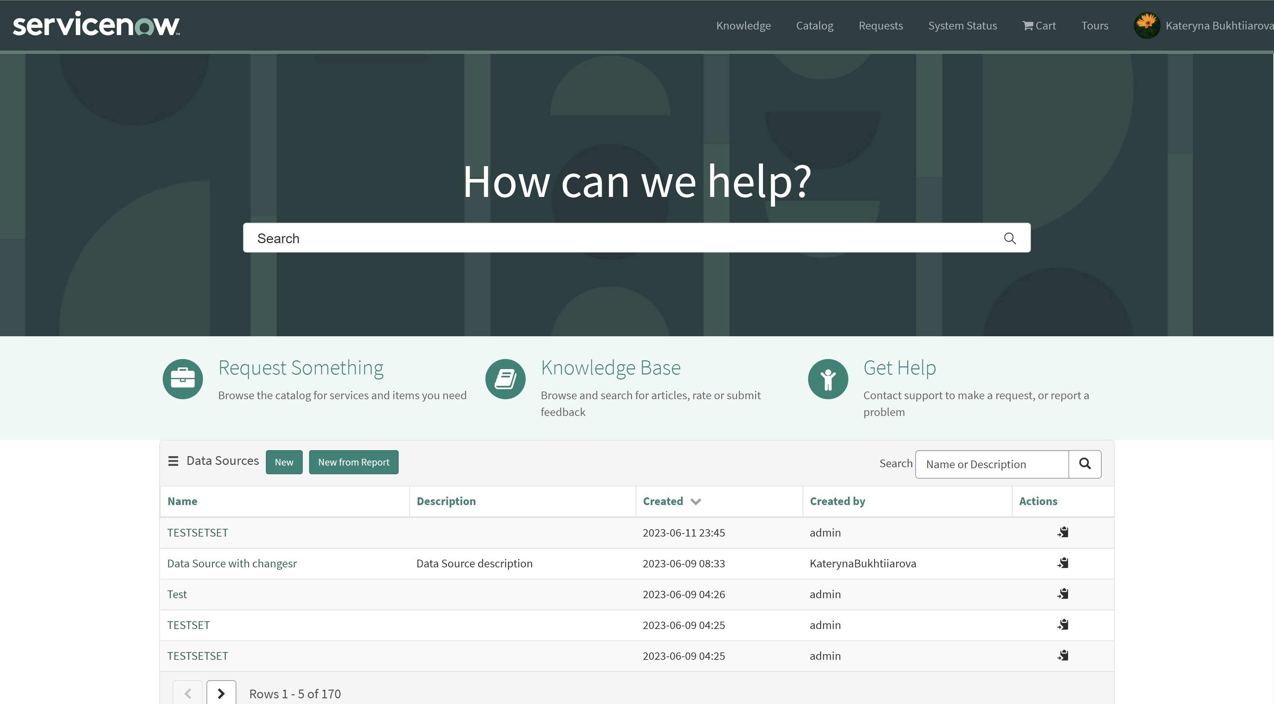Go to next page of rows
1274x704 pixels.
point(221,693)
